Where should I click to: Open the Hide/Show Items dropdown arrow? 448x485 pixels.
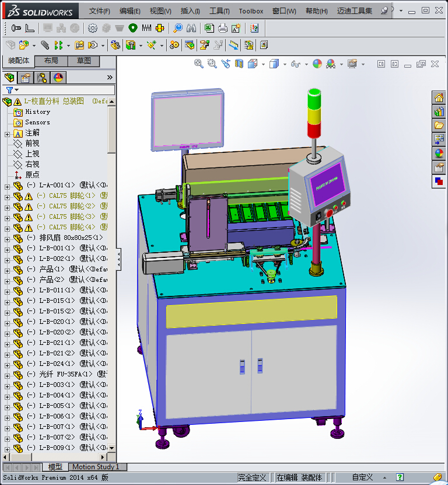306,64
